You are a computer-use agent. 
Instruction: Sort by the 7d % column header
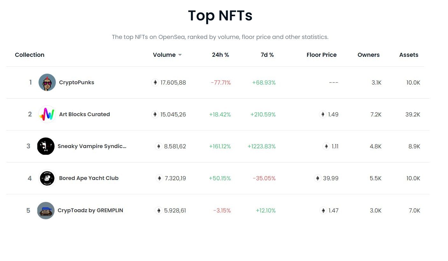point(267,55)
